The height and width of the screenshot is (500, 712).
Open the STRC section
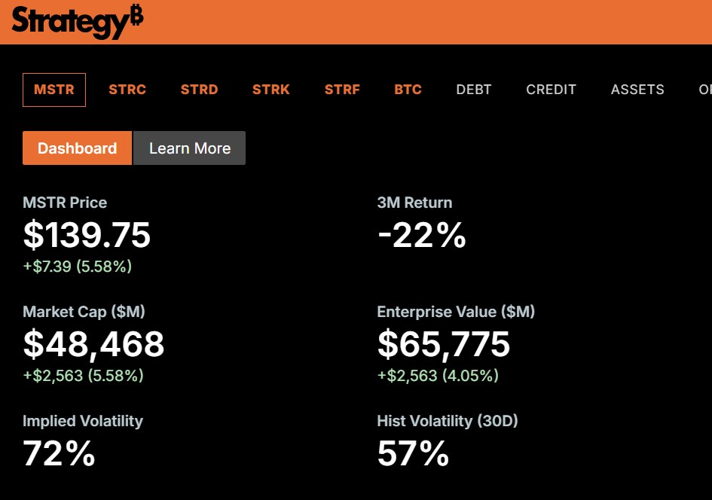click(x=127, y=90)
